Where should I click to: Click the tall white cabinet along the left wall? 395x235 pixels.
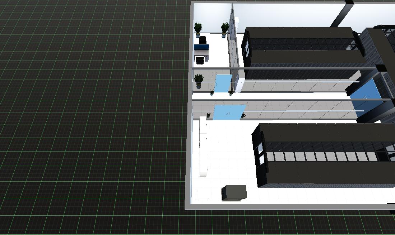click(203, 147)
